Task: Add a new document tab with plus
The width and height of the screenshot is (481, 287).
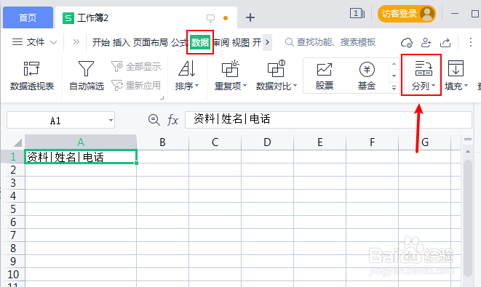Action: pyautogui.click(x=250, y=17)
